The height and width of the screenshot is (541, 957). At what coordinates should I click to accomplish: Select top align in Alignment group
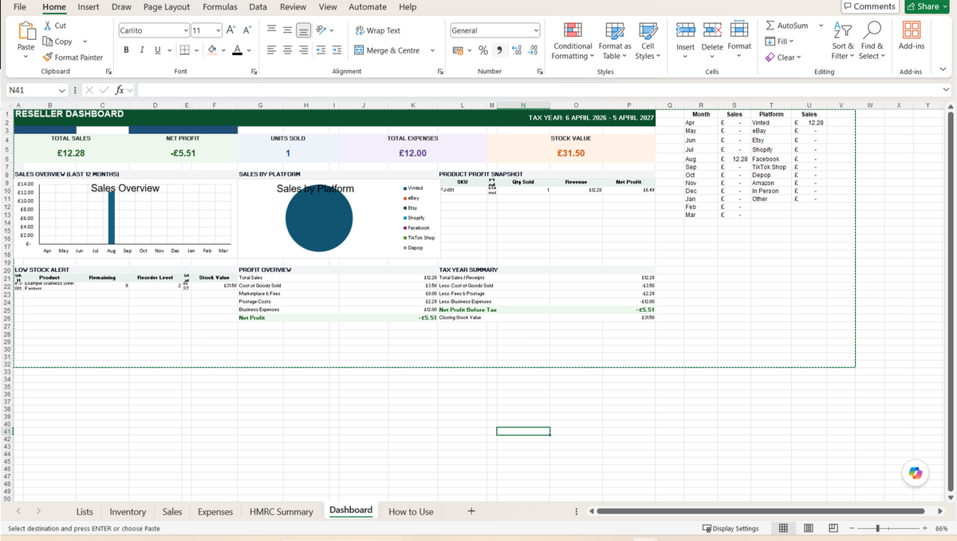click(271, 30)
